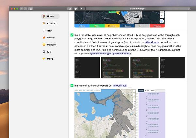
Task: Click Save in the GeoJSON editor menu
Action: (80, 91)
